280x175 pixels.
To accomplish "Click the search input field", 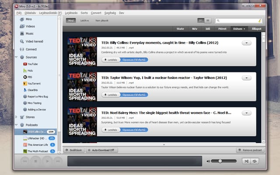I will click(238, 21).
